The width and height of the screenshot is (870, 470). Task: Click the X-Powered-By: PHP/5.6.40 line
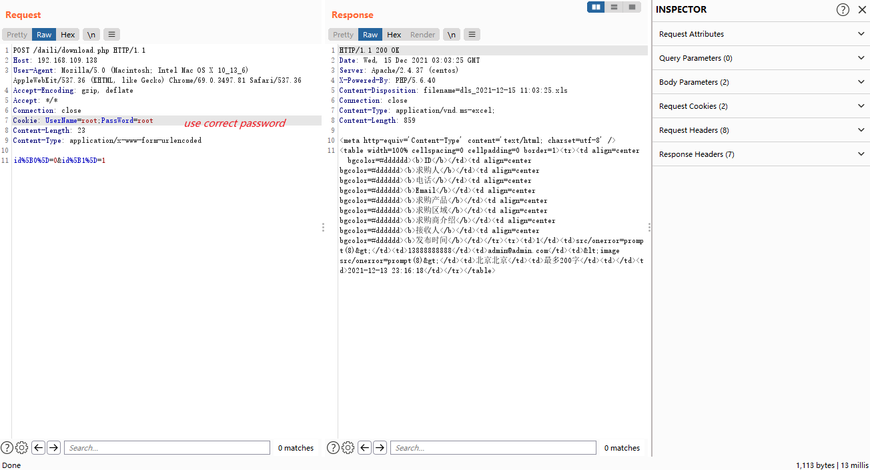click(x=387, y=81)
